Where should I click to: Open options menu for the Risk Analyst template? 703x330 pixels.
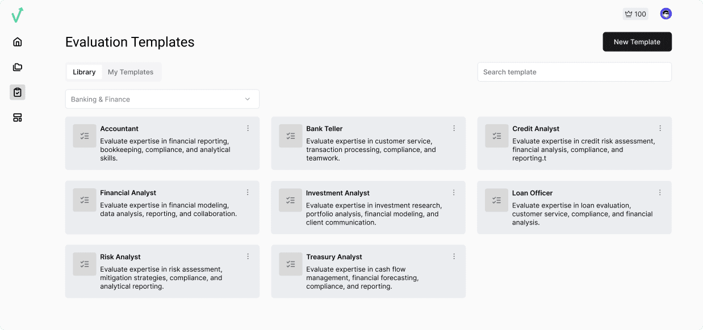[x=248, y=256]
